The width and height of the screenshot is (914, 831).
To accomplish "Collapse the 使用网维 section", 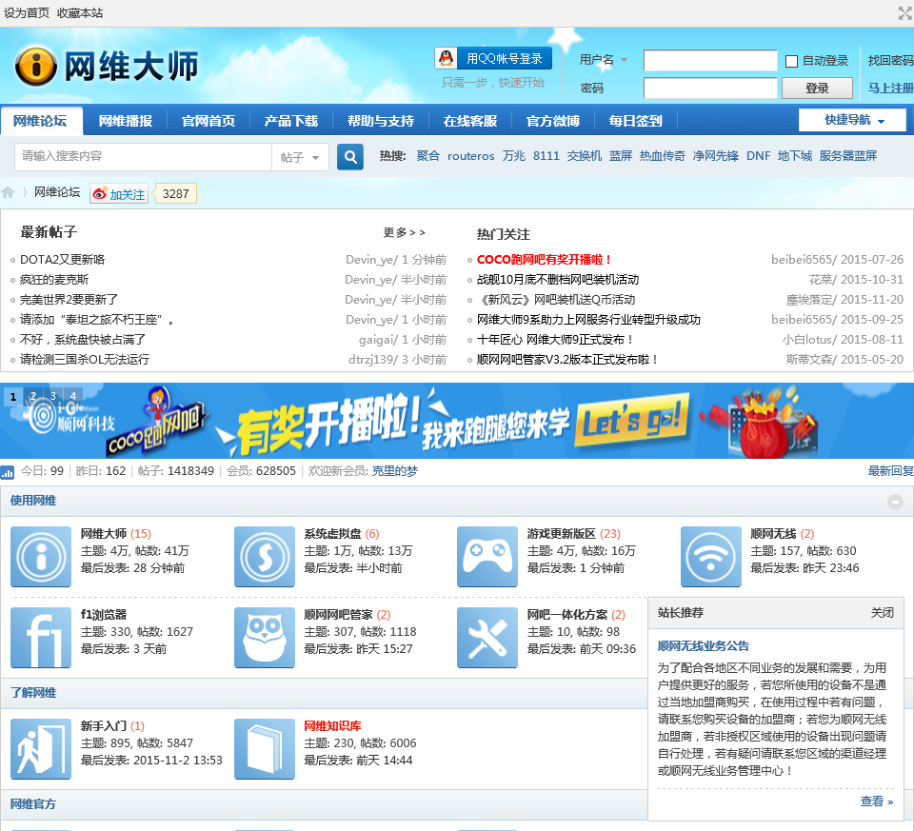I will click(x=895, y=501).
